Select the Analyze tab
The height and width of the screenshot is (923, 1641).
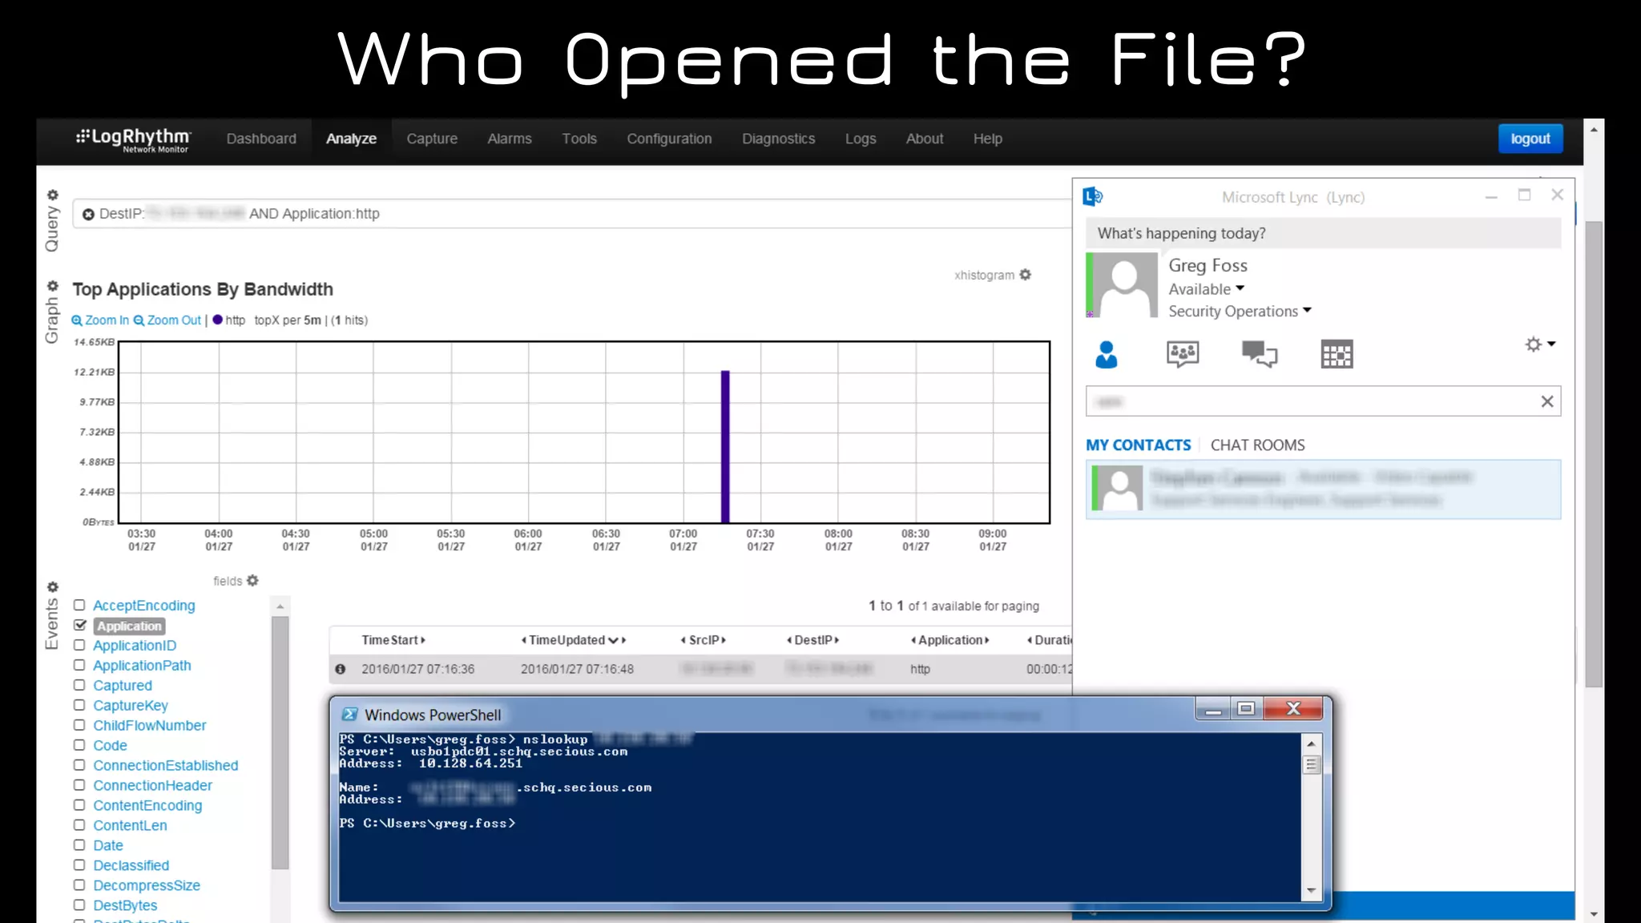pos(351,139)
